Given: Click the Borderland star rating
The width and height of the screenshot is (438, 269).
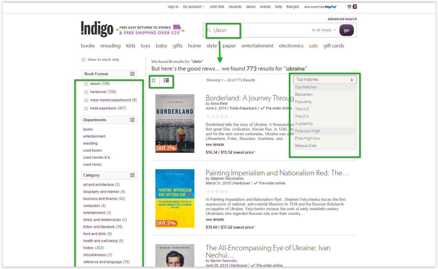Looking at the screenshot, I should pyautogui.click(x=217, y=116).
